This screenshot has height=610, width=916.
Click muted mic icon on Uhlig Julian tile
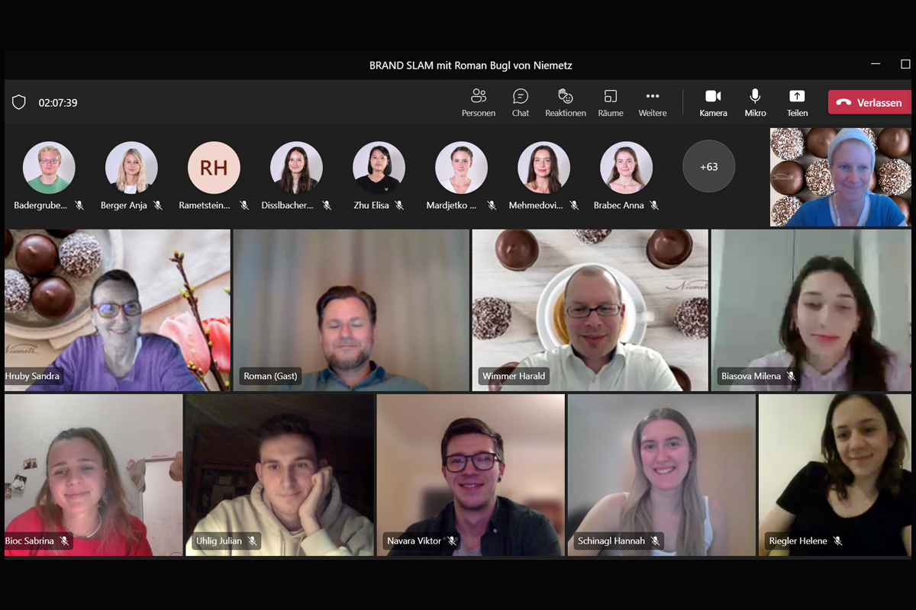[x=253, y=541]
